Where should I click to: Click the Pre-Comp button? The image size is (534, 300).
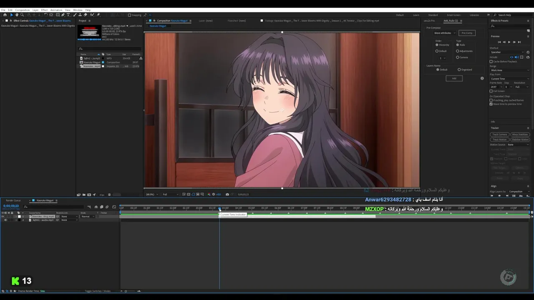[467, 33]
